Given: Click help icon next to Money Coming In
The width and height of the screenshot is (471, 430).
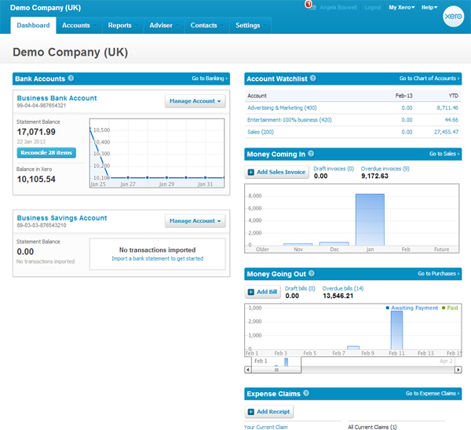Looking at the screenshot, I should click(x=311, y=154).
